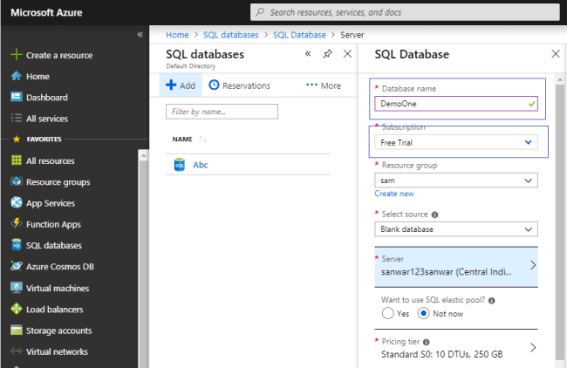Open Function Apps
This screenshot has height=368, width=567.
[x=53, y=224]
